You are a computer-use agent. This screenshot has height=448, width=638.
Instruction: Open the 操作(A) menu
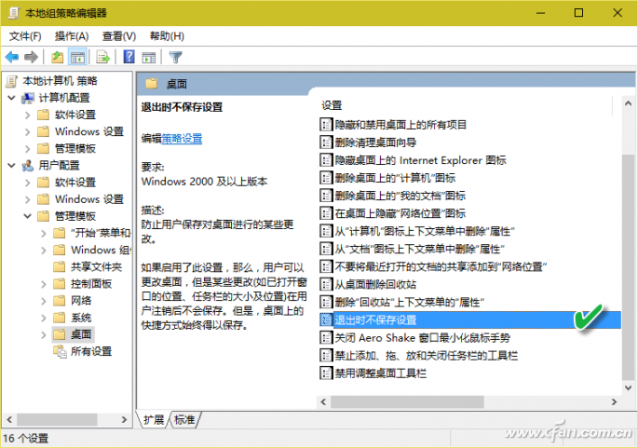[72, 36]
